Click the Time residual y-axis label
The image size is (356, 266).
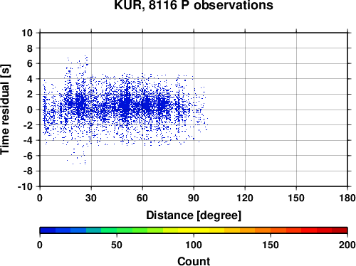(x=5, y=110)
